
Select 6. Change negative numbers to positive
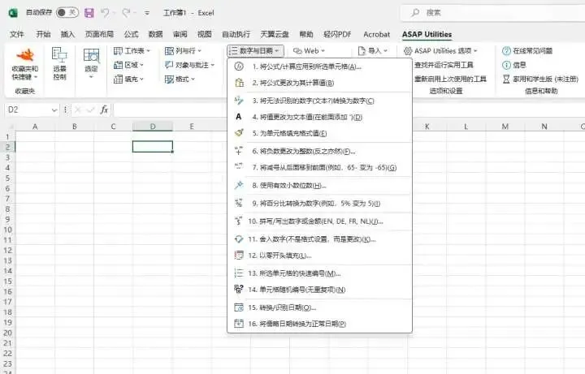(319, 151)
